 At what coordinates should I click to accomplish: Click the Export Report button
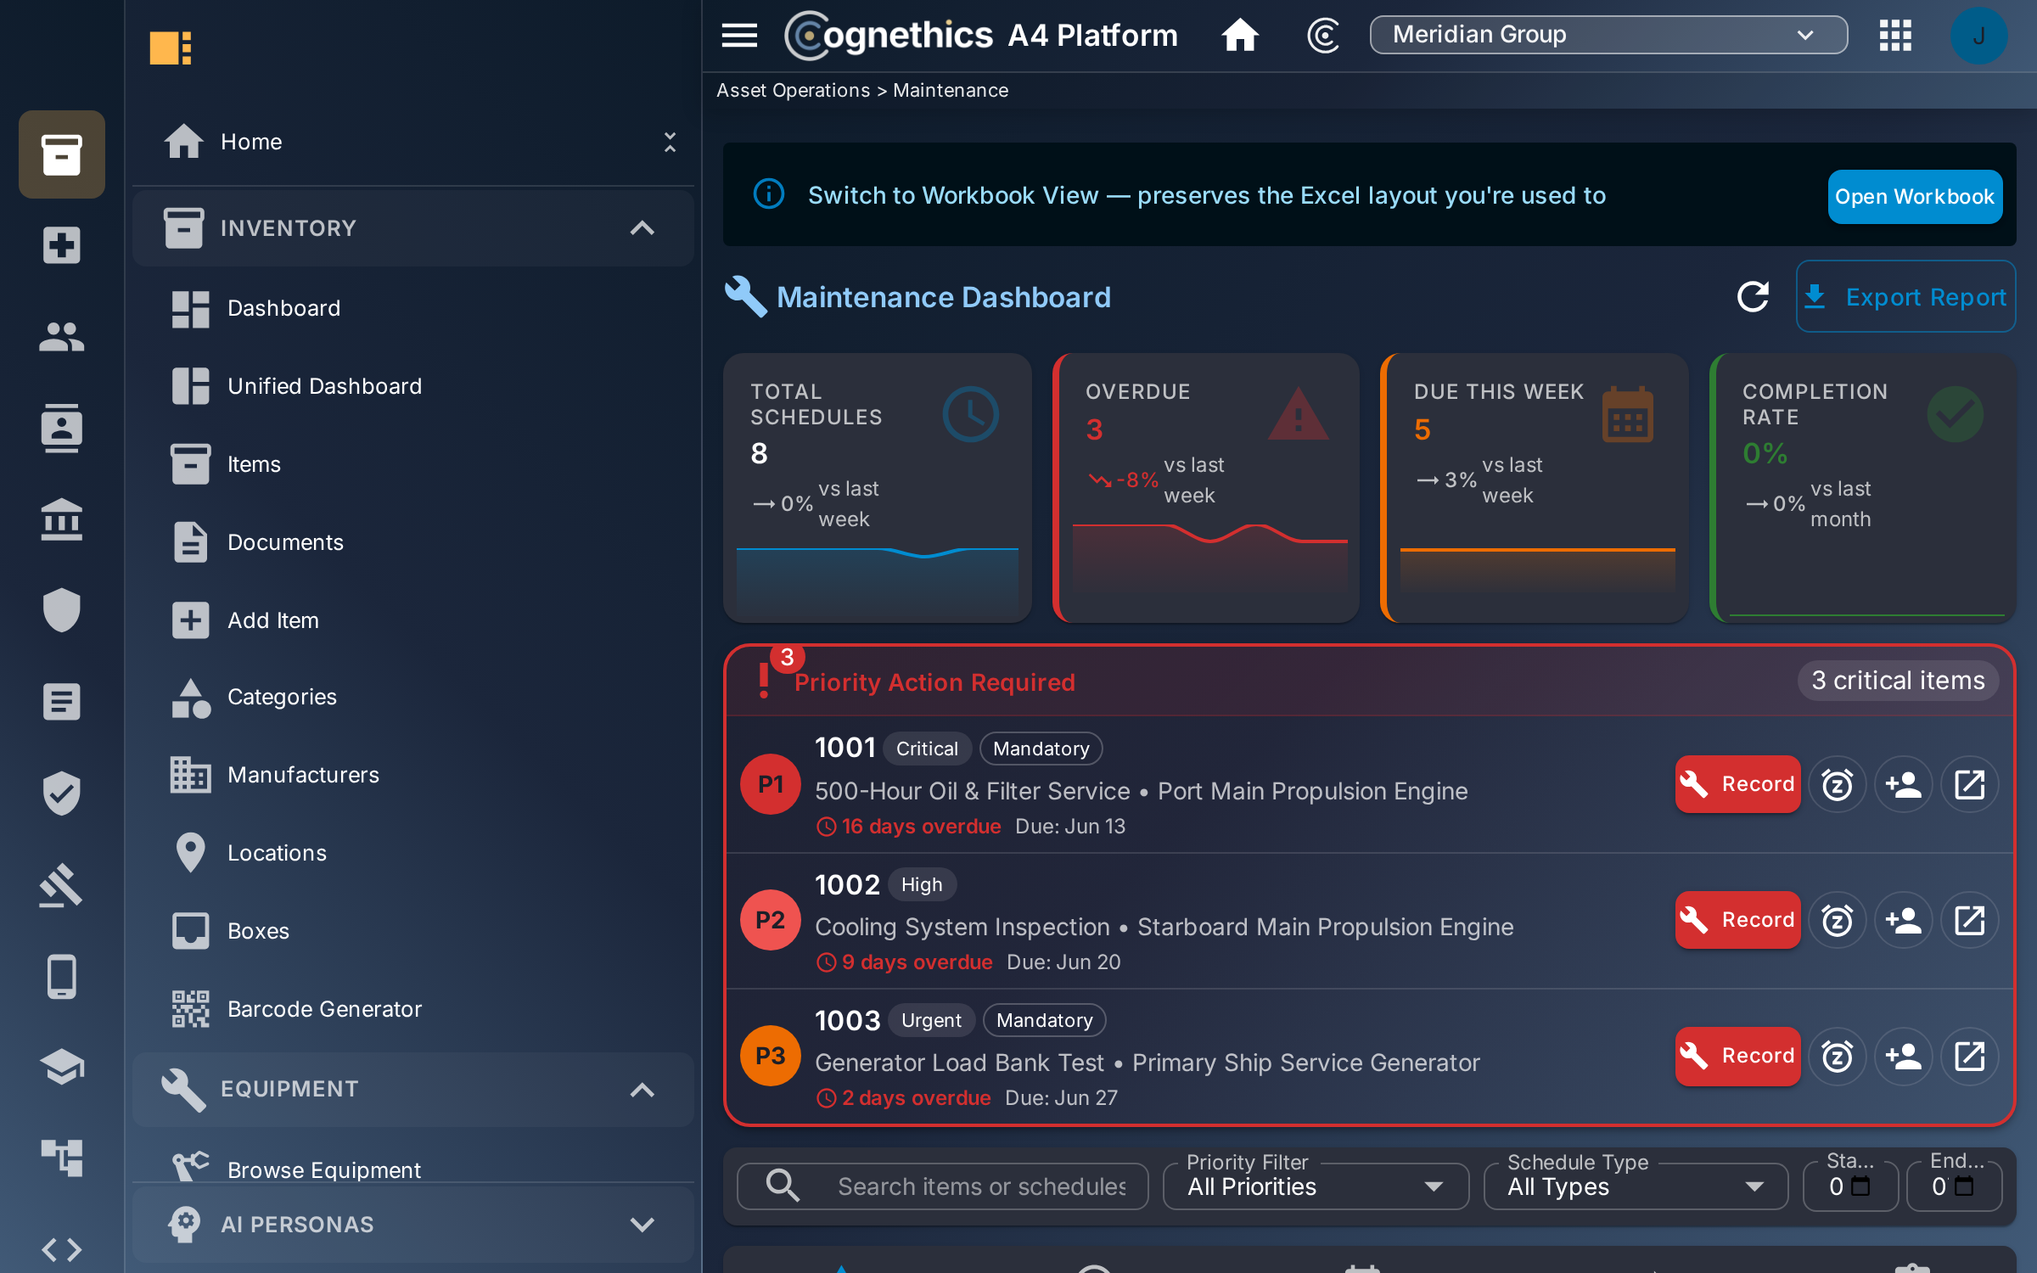1905,296
